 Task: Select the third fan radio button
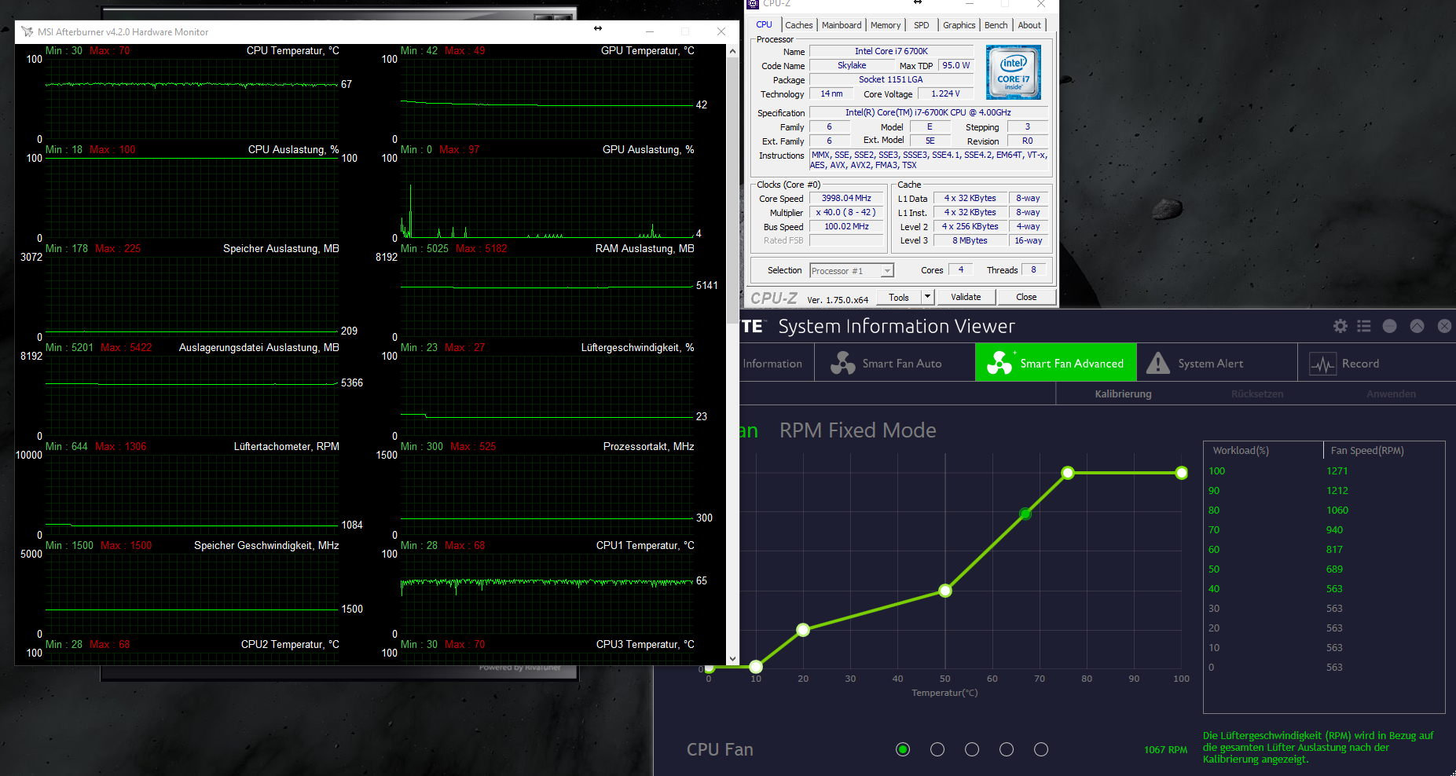pos(972,749)
